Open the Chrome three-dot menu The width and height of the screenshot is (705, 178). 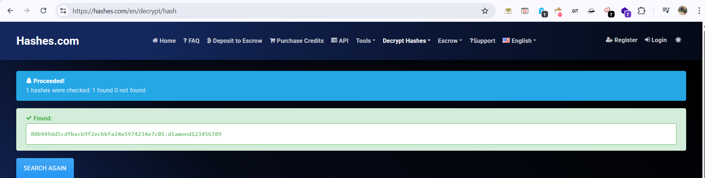click(x=699, y=11)
